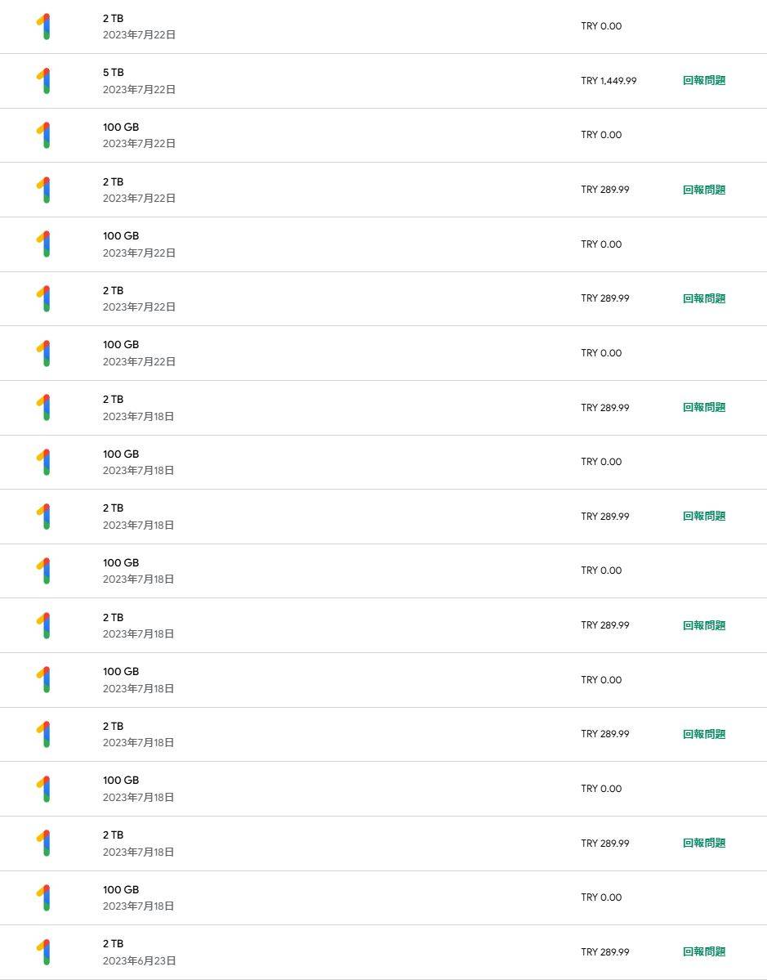Click the Google One icon of the June 23 purchase
767x980 pixels.
(45, 952)
